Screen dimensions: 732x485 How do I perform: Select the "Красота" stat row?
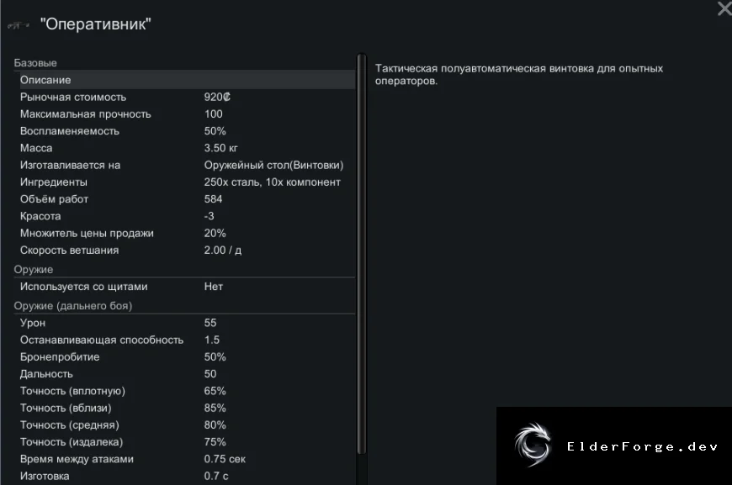tap(184, 216)
